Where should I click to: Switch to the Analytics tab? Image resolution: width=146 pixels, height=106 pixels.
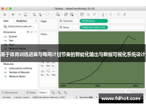[x=22, y=21]
